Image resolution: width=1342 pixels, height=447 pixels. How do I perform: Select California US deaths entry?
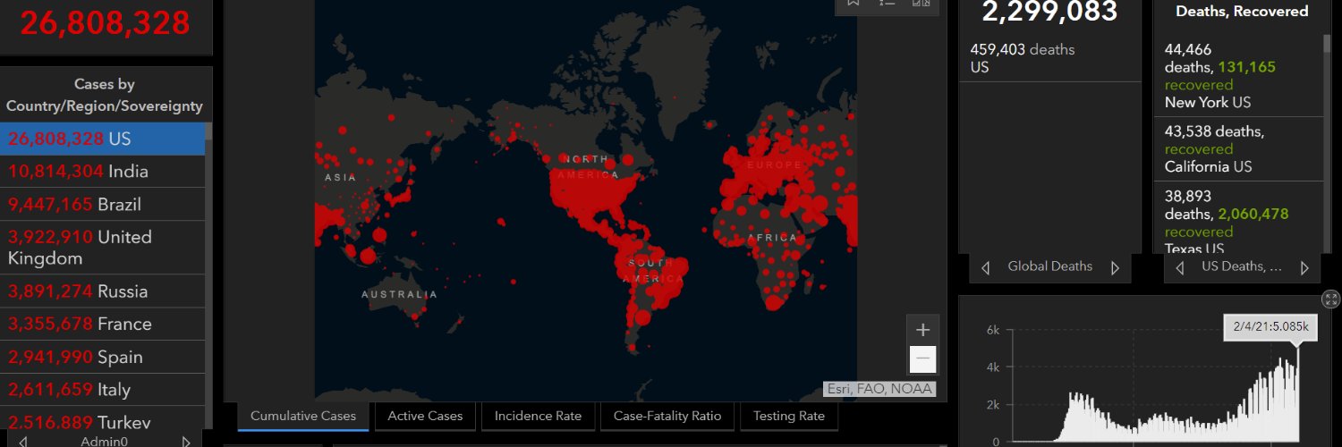(x=1238, y=149)
